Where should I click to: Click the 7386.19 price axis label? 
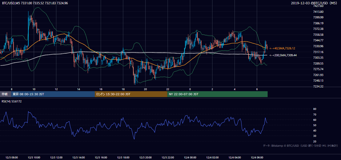tap(318, 23)
